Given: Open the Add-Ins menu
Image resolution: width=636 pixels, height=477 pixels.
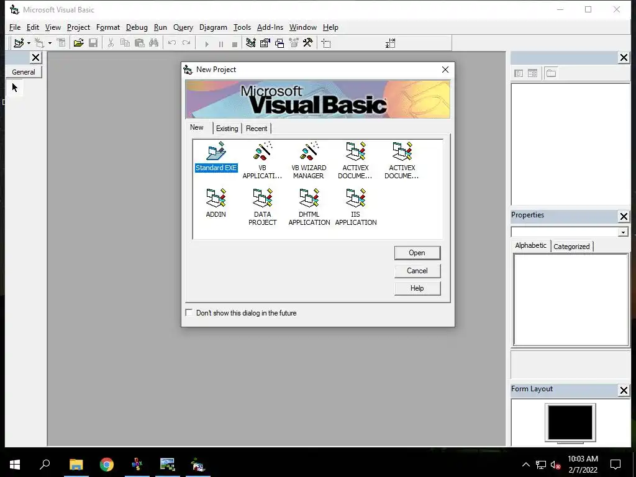Looking at the screenshot, I should [270, 27].
